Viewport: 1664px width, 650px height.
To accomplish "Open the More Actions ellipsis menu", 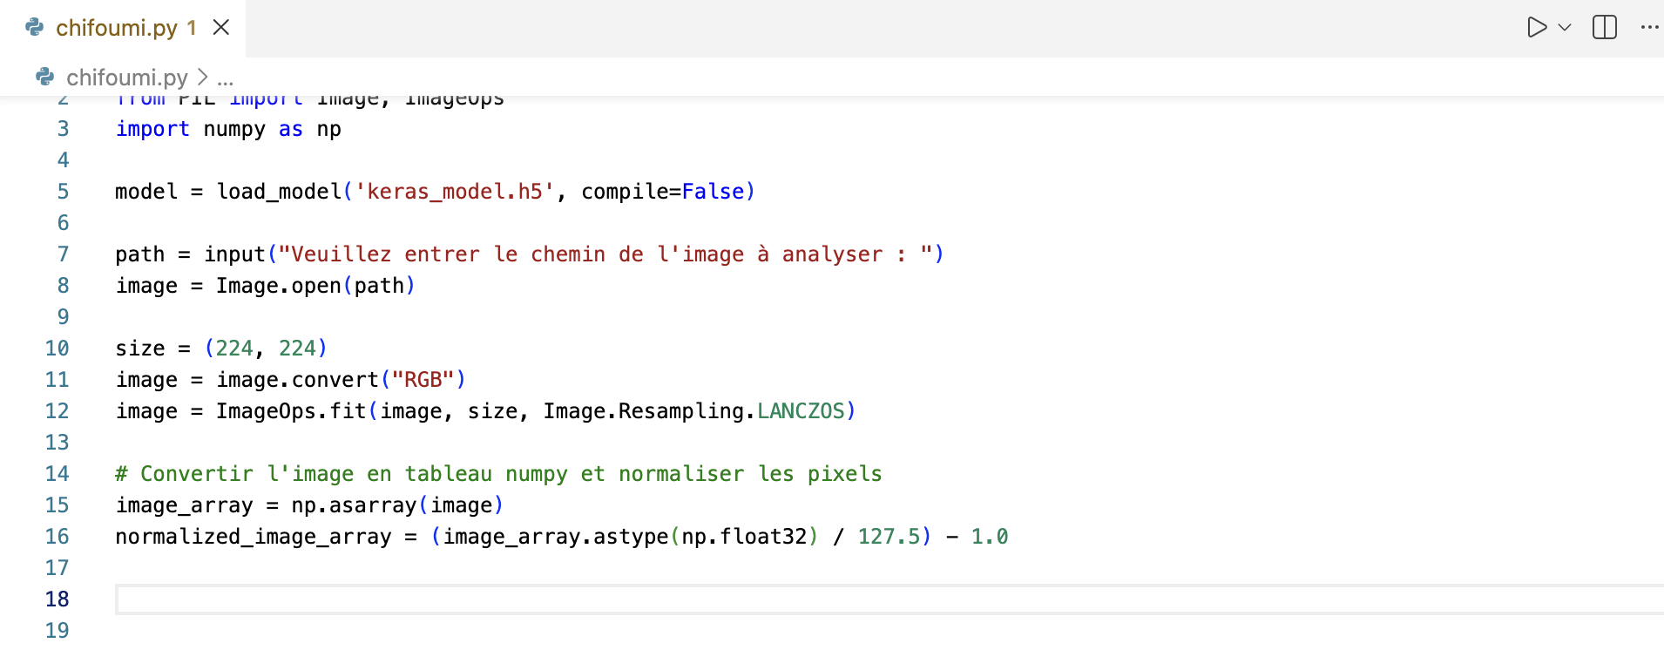I will tap(1649, 28).
